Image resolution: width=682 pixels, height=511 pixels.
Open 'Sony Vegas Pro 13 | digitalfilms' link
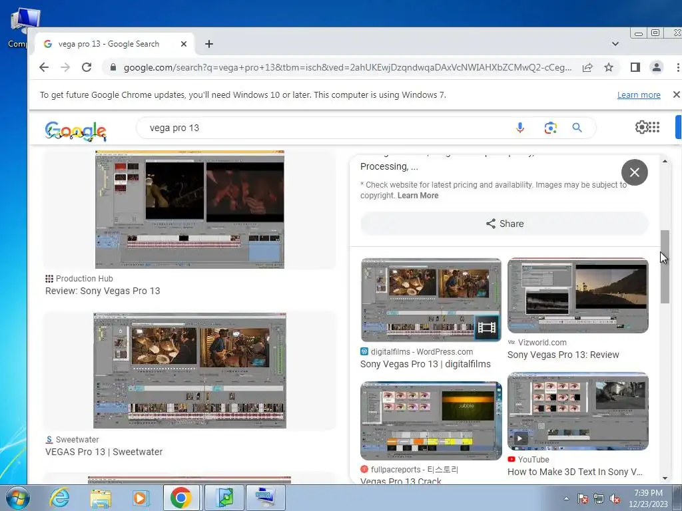click(x=426, y=364)
